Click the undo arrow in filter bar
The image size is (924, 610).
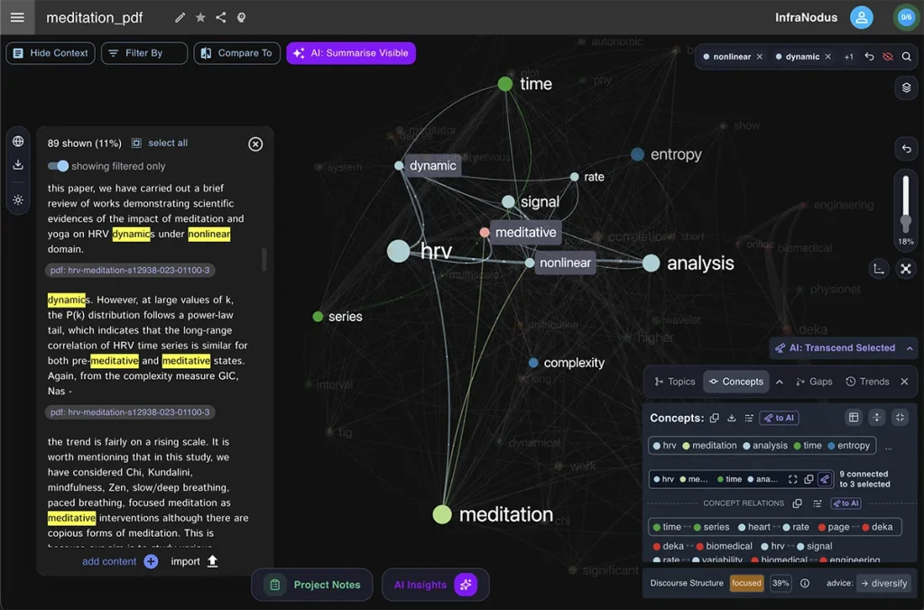[x=869, y=57]
